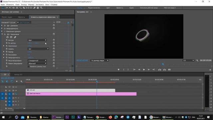
Task: Open the Связать dropdown showing Нет
Action: pyautogui.click(x=38, y=49)
